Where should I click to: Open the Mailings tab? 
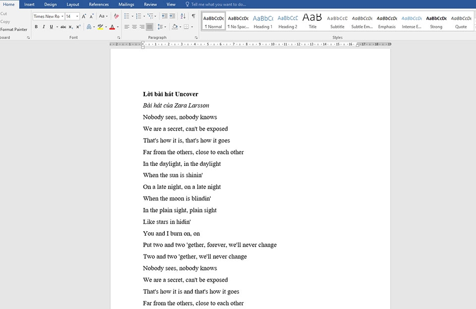click(x=126, y=4)
